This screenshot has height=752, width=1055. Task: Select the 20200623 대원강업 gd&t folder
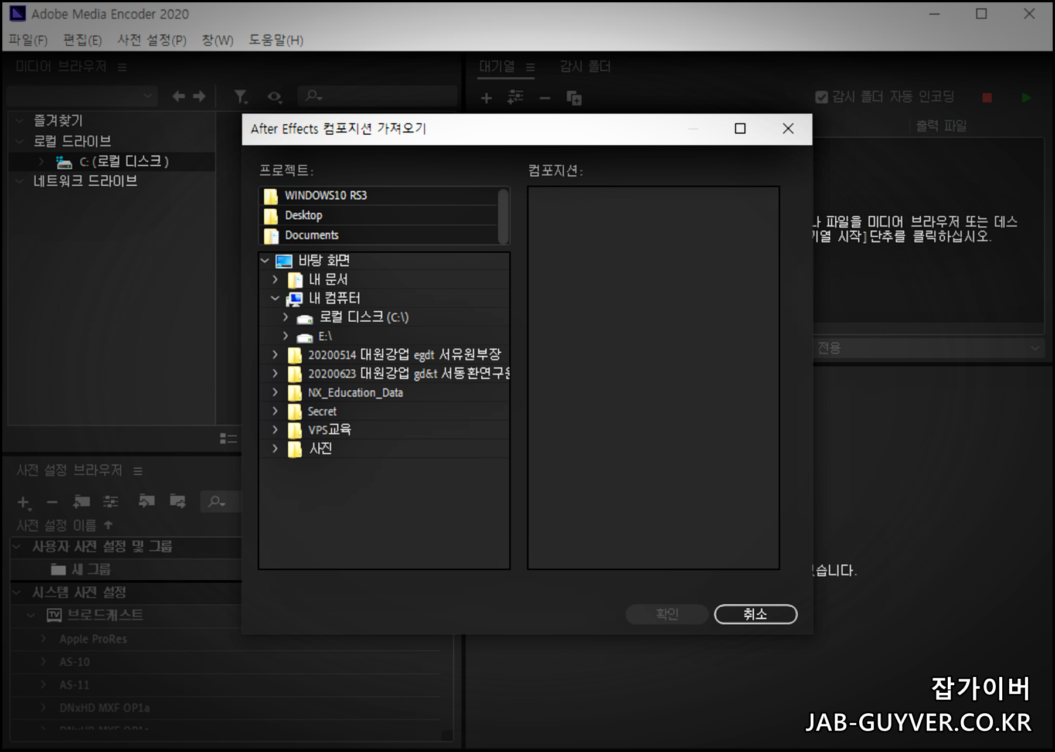(x=409, y=373)
